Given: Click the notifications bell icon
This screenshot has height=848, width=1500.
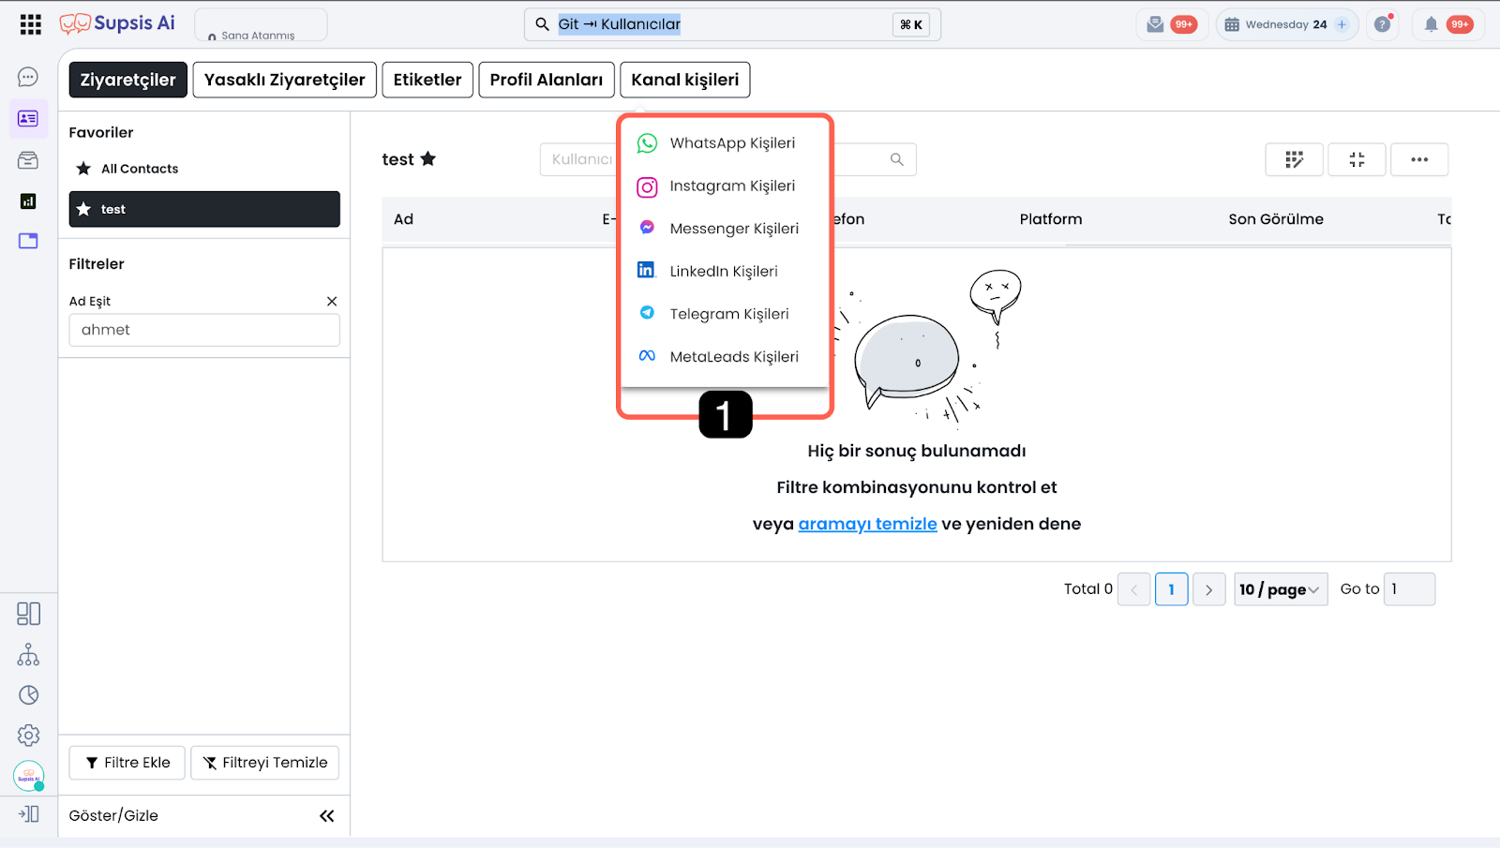Looking at the screenshot, I should [1431, 24].
